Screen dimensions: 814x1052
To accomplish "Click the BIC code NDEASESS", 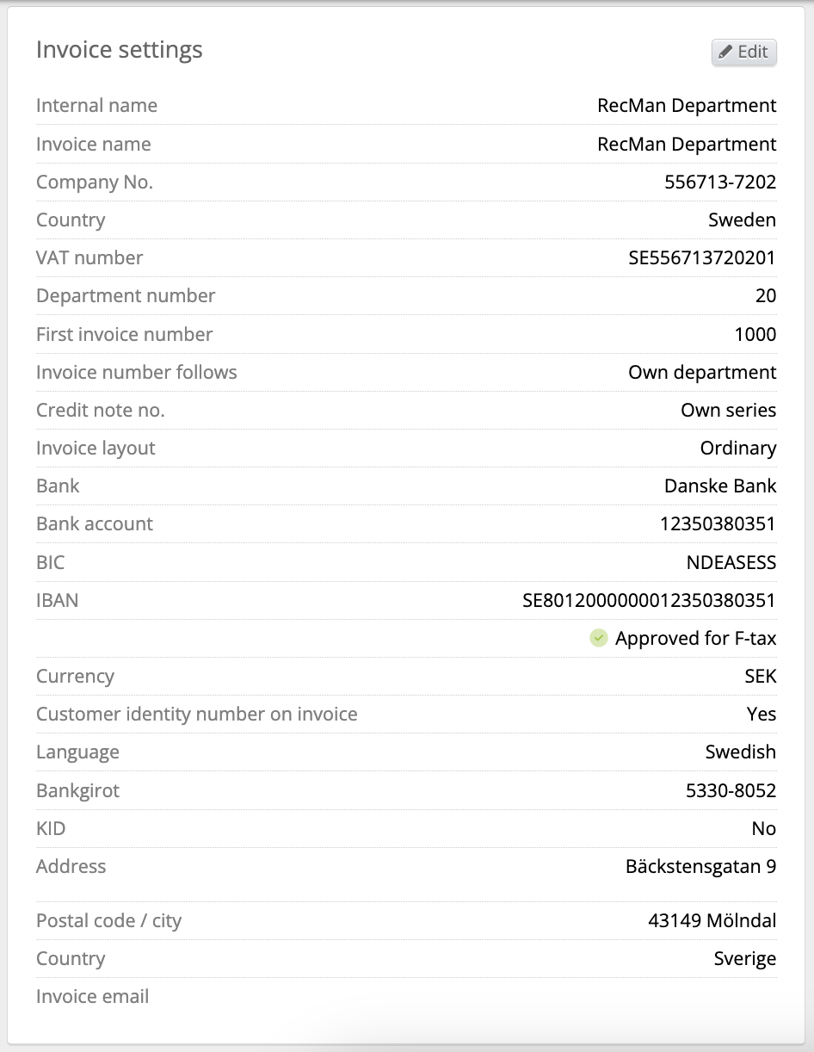I will (731, 563).
